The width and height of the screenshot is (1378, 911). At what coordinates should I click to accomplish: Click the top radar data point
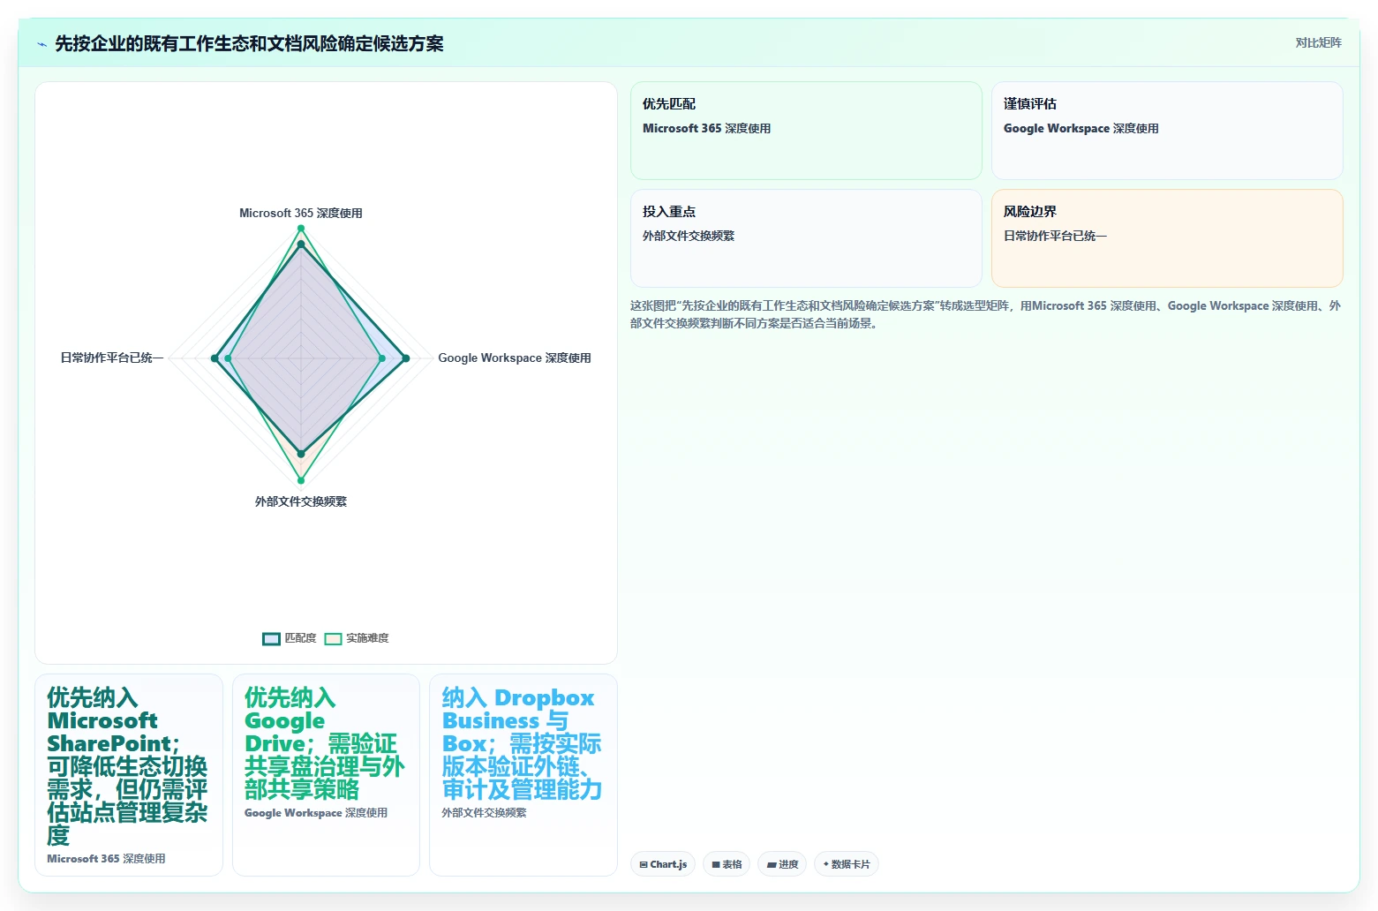click(301, 229)
